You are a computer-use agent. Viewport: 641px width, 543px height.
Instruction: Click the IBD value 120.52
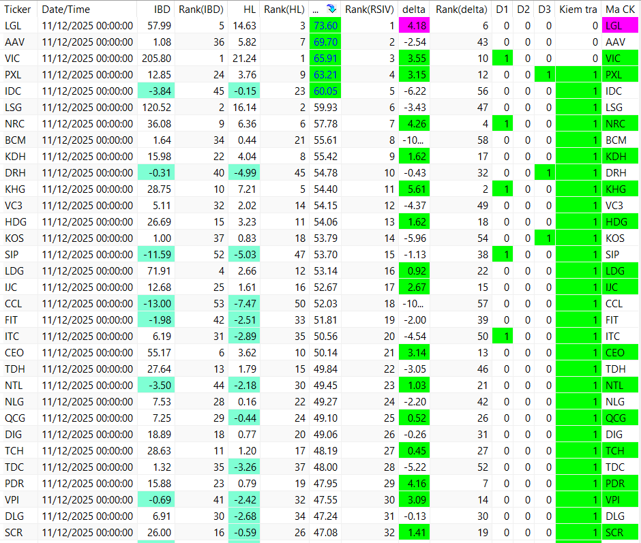[157, 108]
